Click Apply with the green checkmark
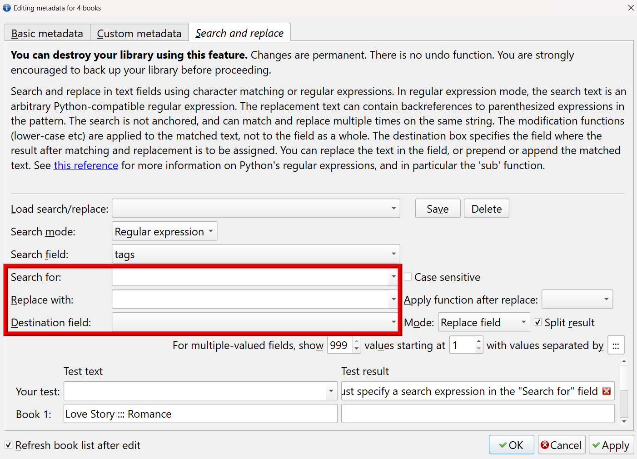Image resolution: width=637 pixels, height=459 pixels. (x=611, y=445)
